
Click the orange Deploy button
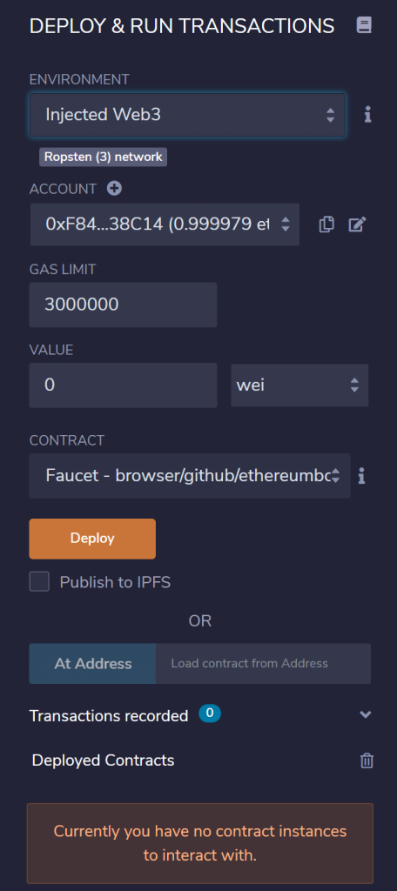92,539
